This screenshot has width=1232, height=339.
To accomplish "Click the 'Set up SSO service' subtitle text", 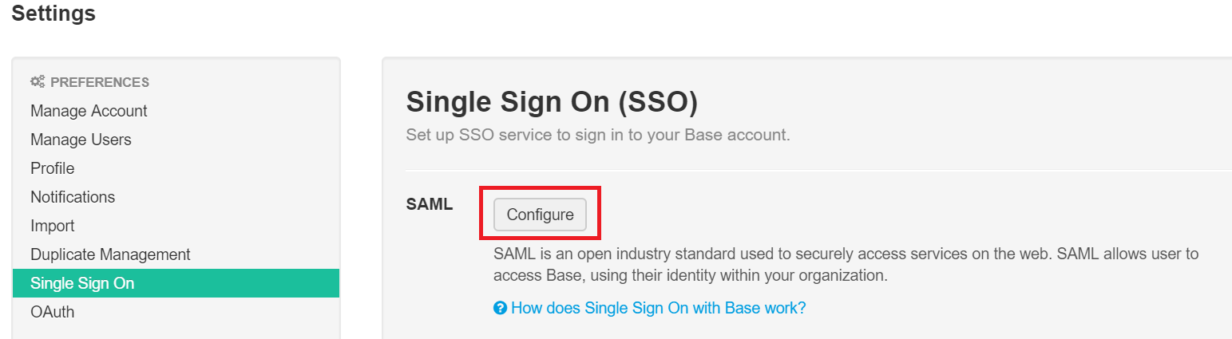I will tap(597, 135).
